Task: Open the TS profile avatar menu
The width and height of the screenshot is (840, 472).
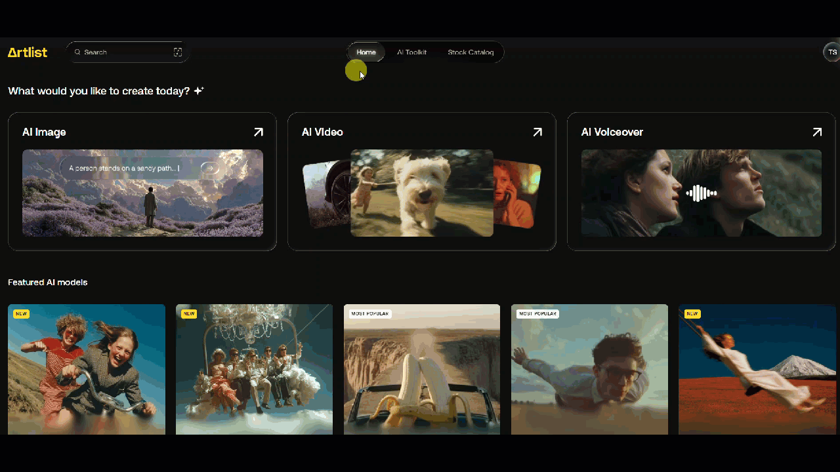Action: (831, 52)
